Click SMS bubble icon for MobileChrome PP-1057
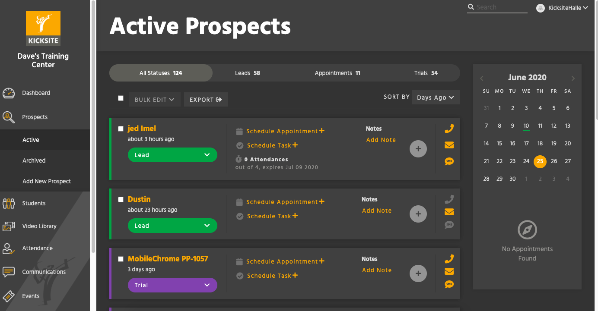Image resolution: width=598 pixels, height=311 pixels. [x=449, y=284]
